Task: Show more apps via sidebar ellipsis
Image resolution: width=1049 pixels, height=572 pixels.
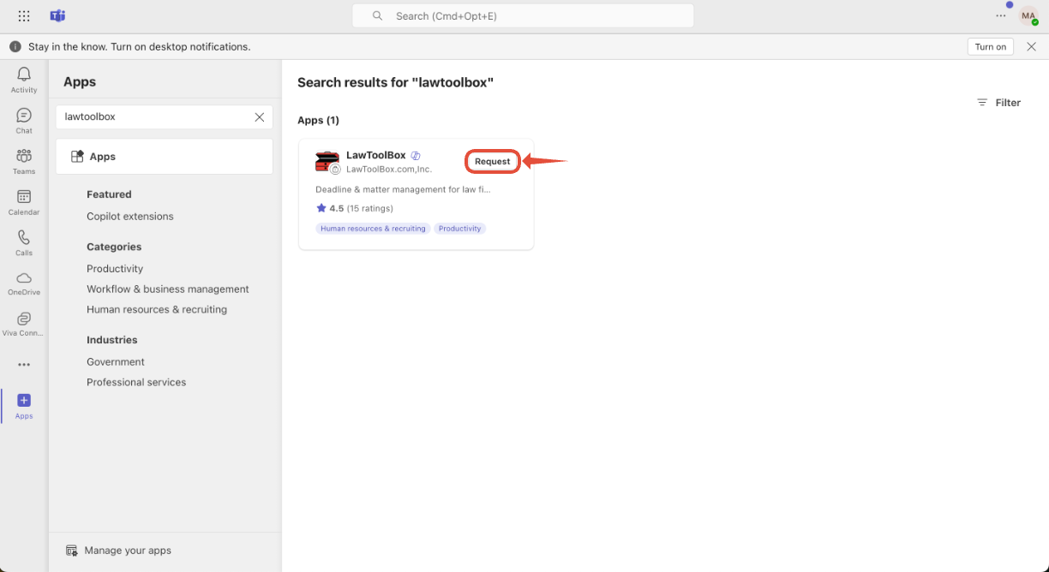Action: [x=24, y=365]
